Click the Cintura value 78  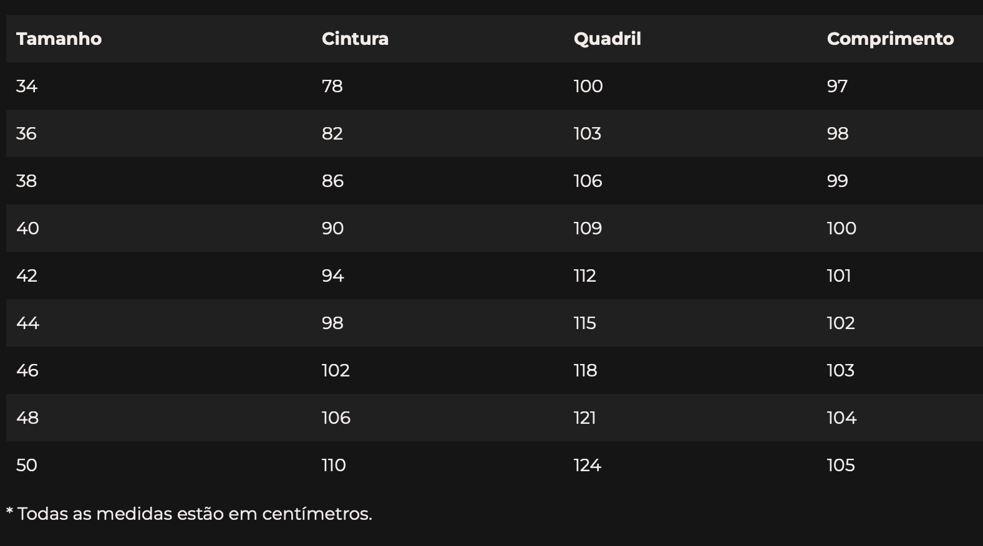(x=332, y=86)
